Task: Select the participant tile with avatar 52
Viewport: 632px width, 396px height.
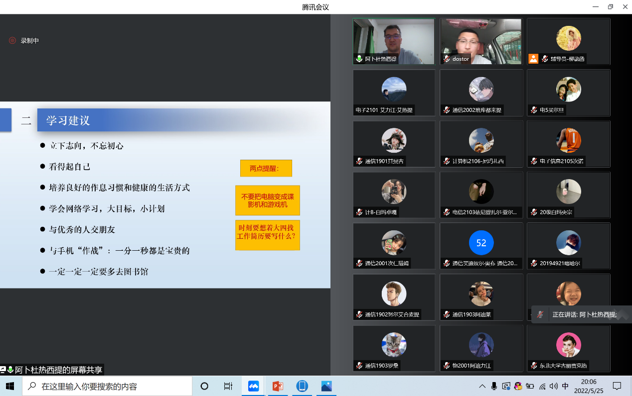Action: (481, 243)
